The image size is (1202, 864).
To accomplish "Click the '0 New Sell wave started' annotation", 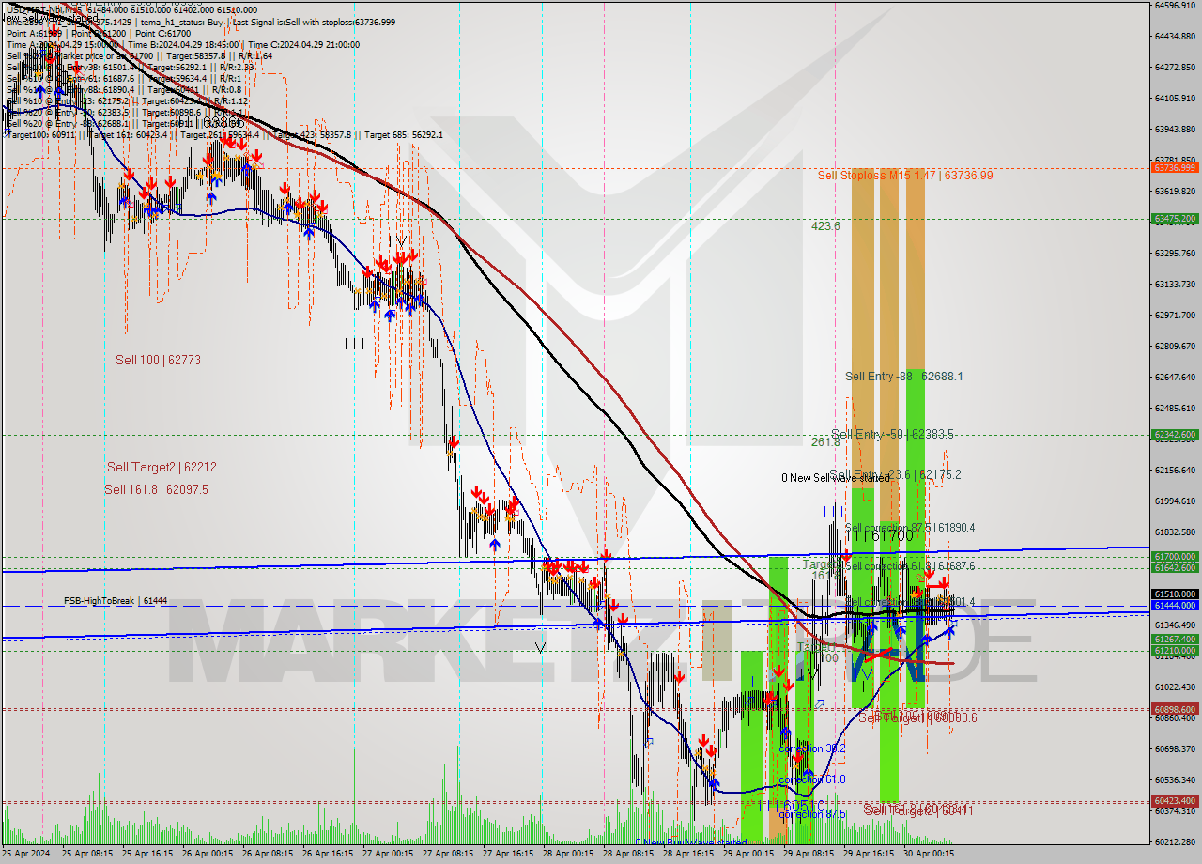I will point(835,478).
